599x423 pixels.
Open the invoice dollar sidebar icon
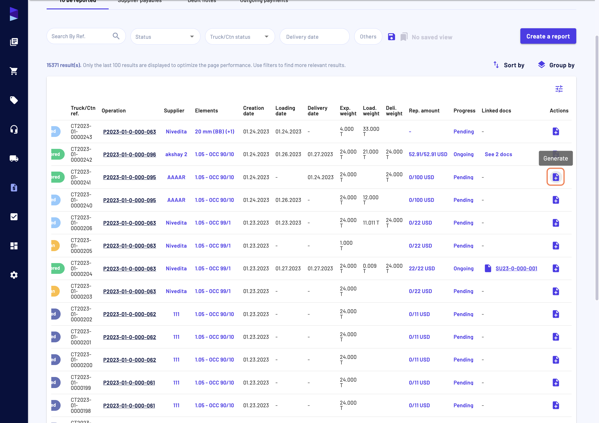pyautogui.click(x=14, y=188)
